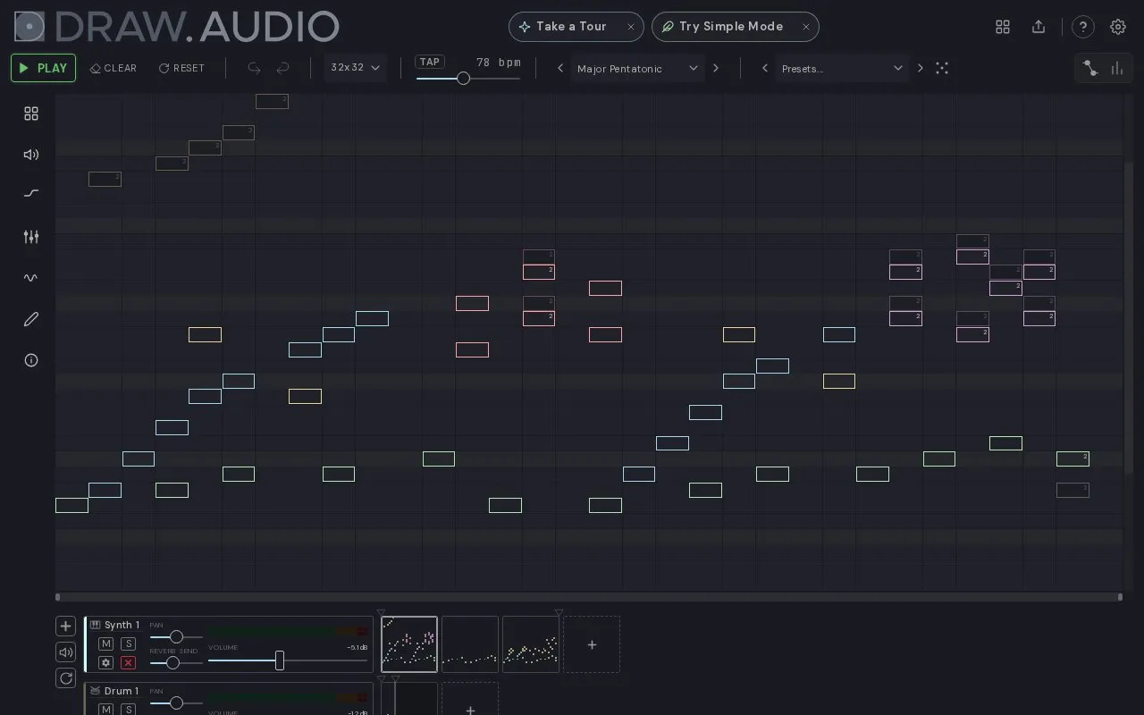Open the 32x32 grid size dropdown
Screen dimensions: 1144x715
356,68
